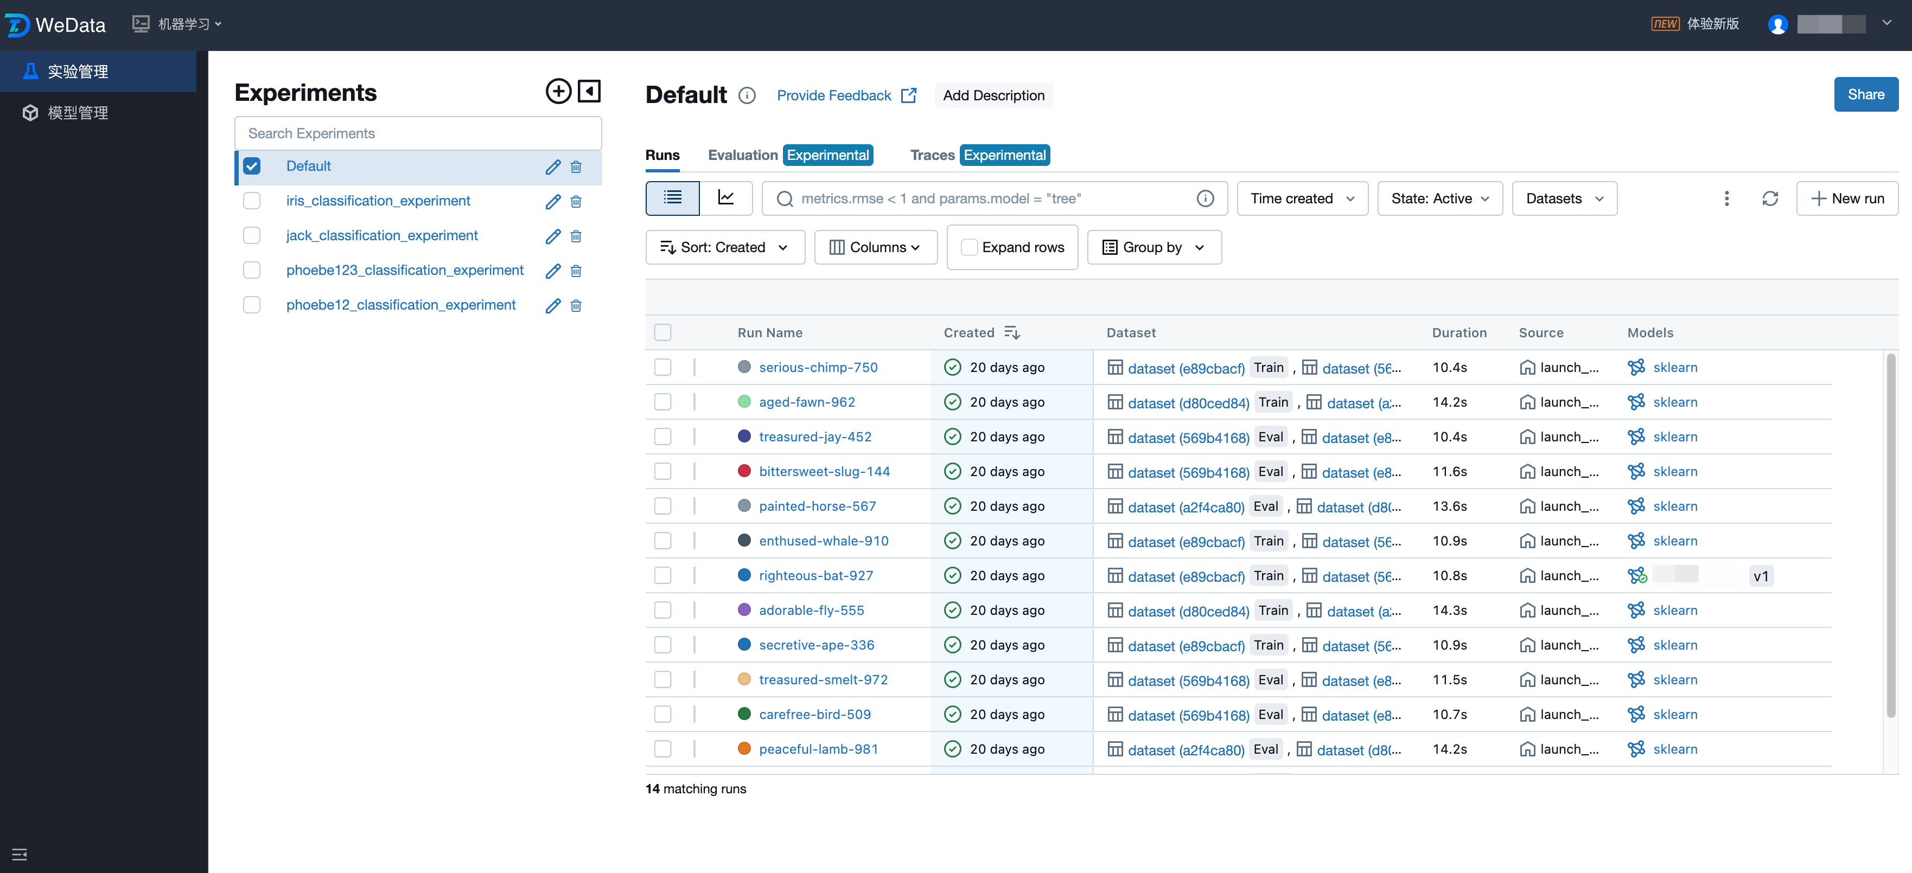The image size is (1912, 873).
Task: Open the Traces tab
Action: [932, 155]
